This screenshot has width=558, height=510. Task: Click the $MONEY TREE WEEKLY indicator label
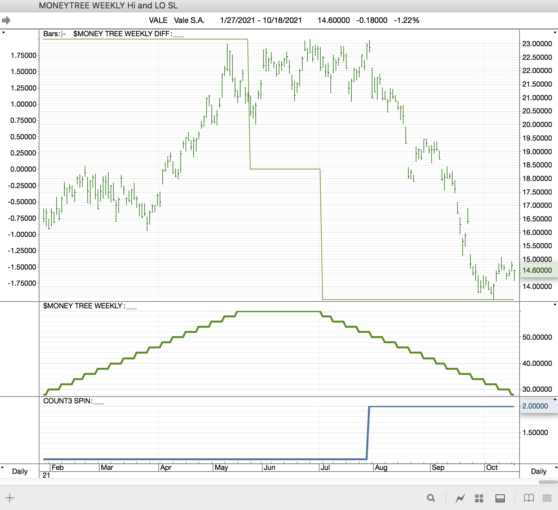click(82, 306)
